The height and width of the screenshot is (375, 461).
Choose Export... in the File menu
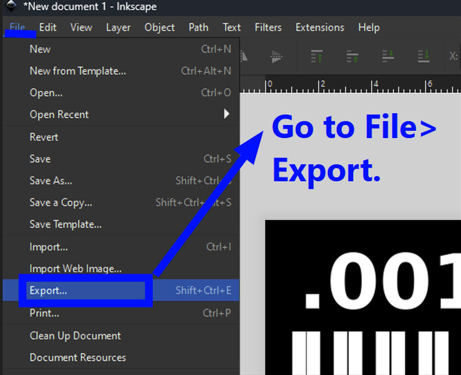[x=121, y=290]
